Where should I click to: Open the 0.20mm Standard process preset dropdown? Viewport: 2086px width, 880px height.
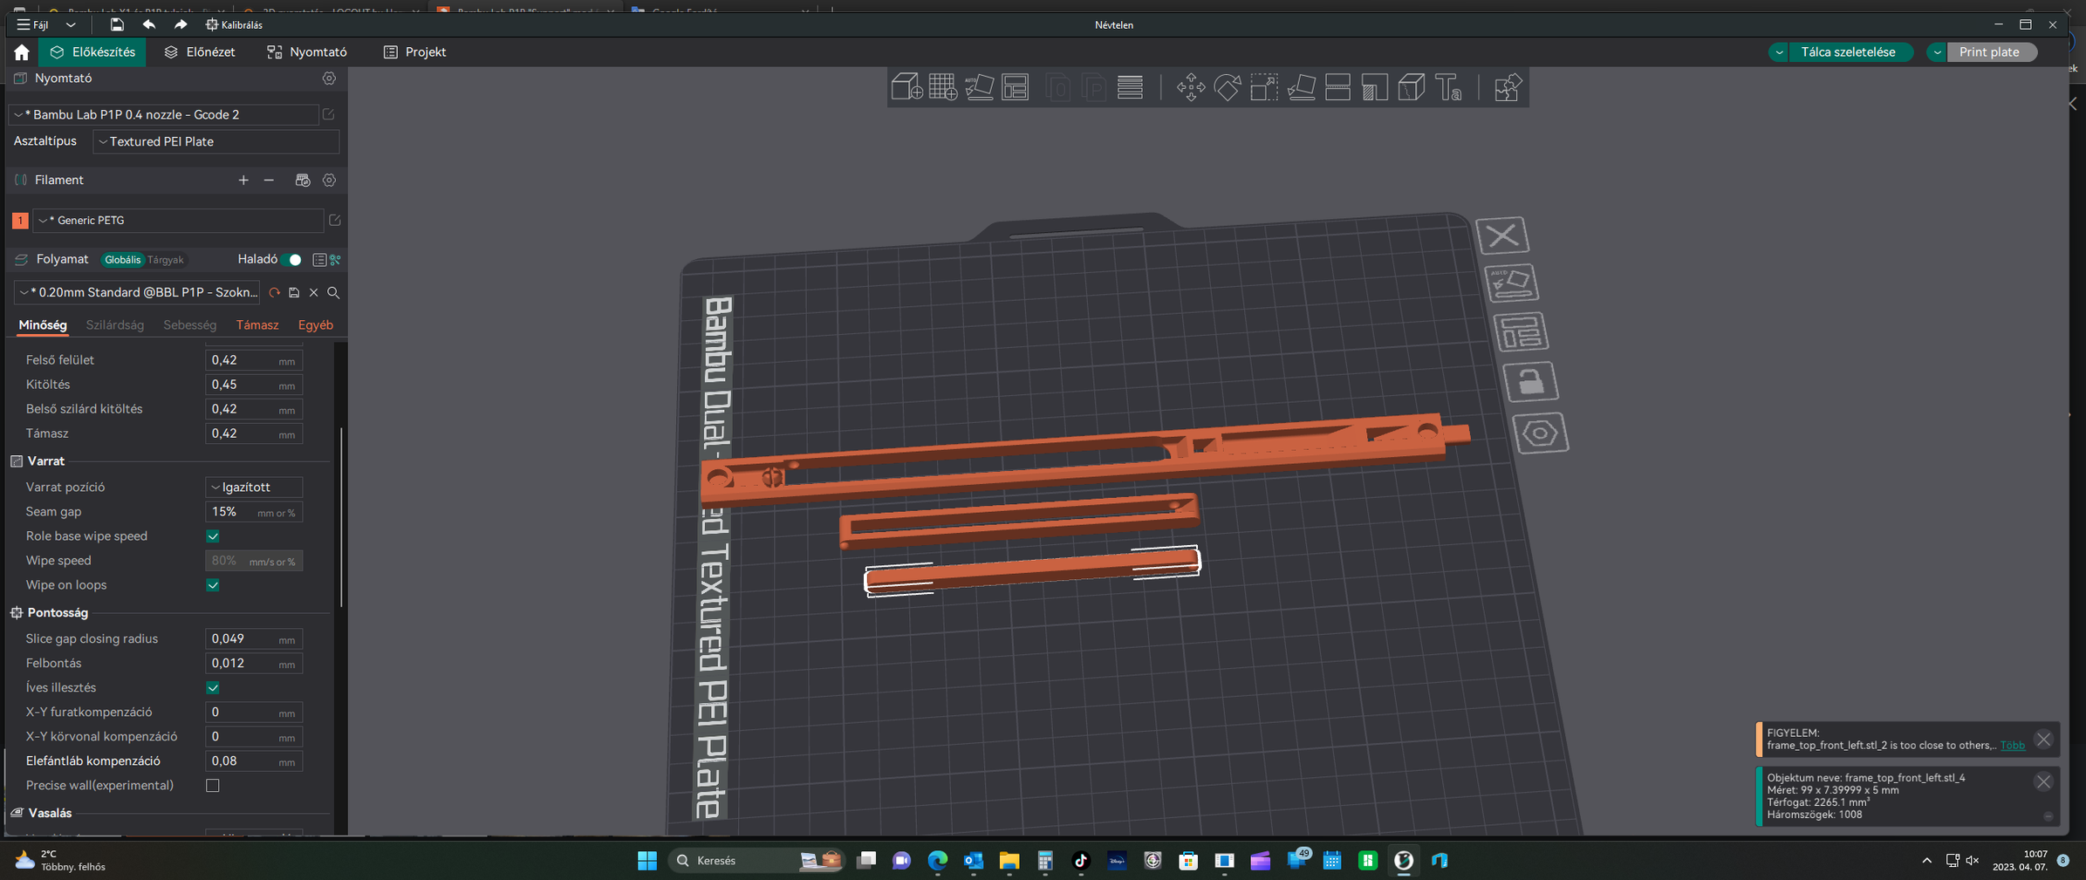pos(137,293)
